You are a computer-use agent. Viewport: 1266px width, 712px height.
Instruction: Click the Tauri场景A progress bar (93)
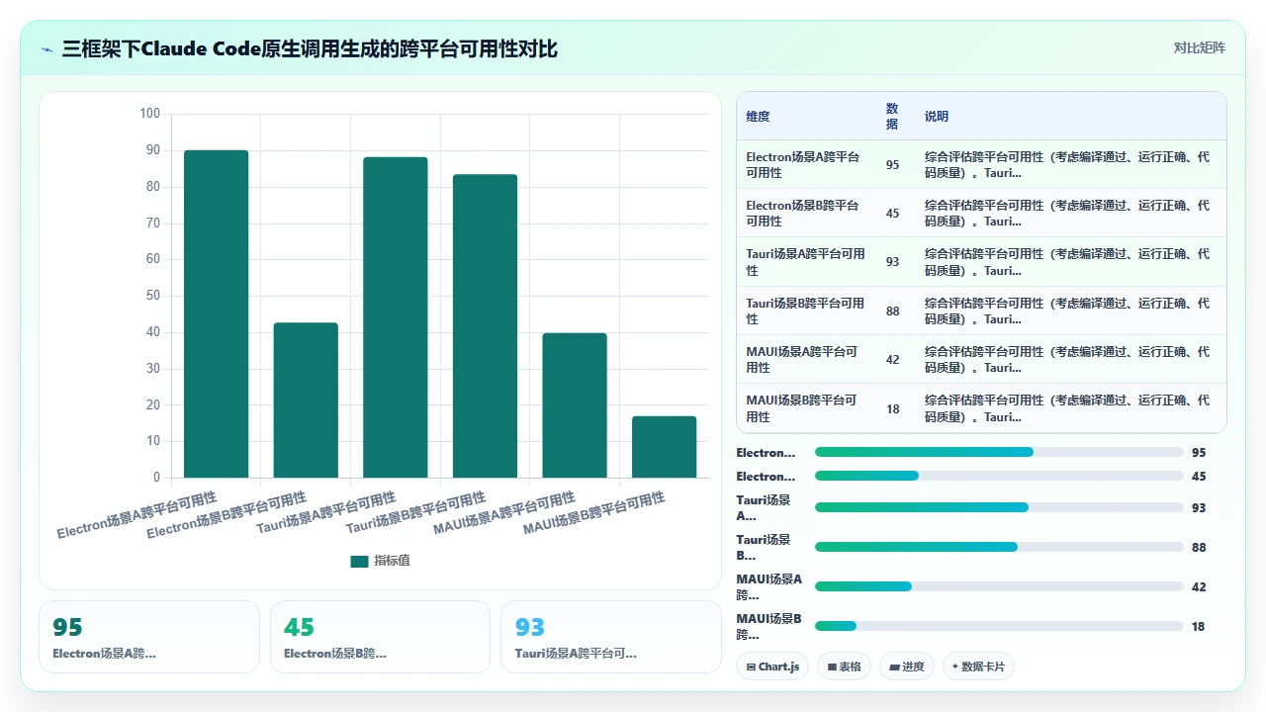999,507
